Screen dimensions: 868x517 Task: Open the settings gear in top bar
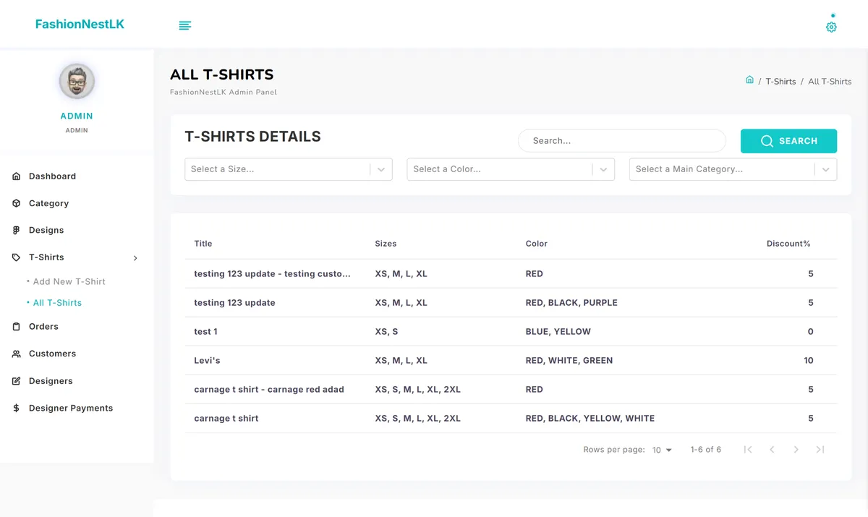(x=830, y=25)
